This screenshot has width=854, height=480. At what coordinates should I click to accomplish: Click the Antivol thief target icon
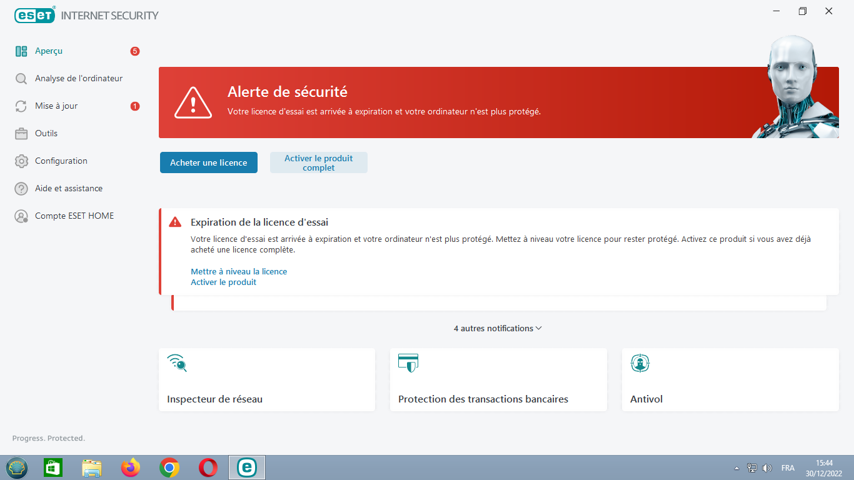tap(640, 363)
